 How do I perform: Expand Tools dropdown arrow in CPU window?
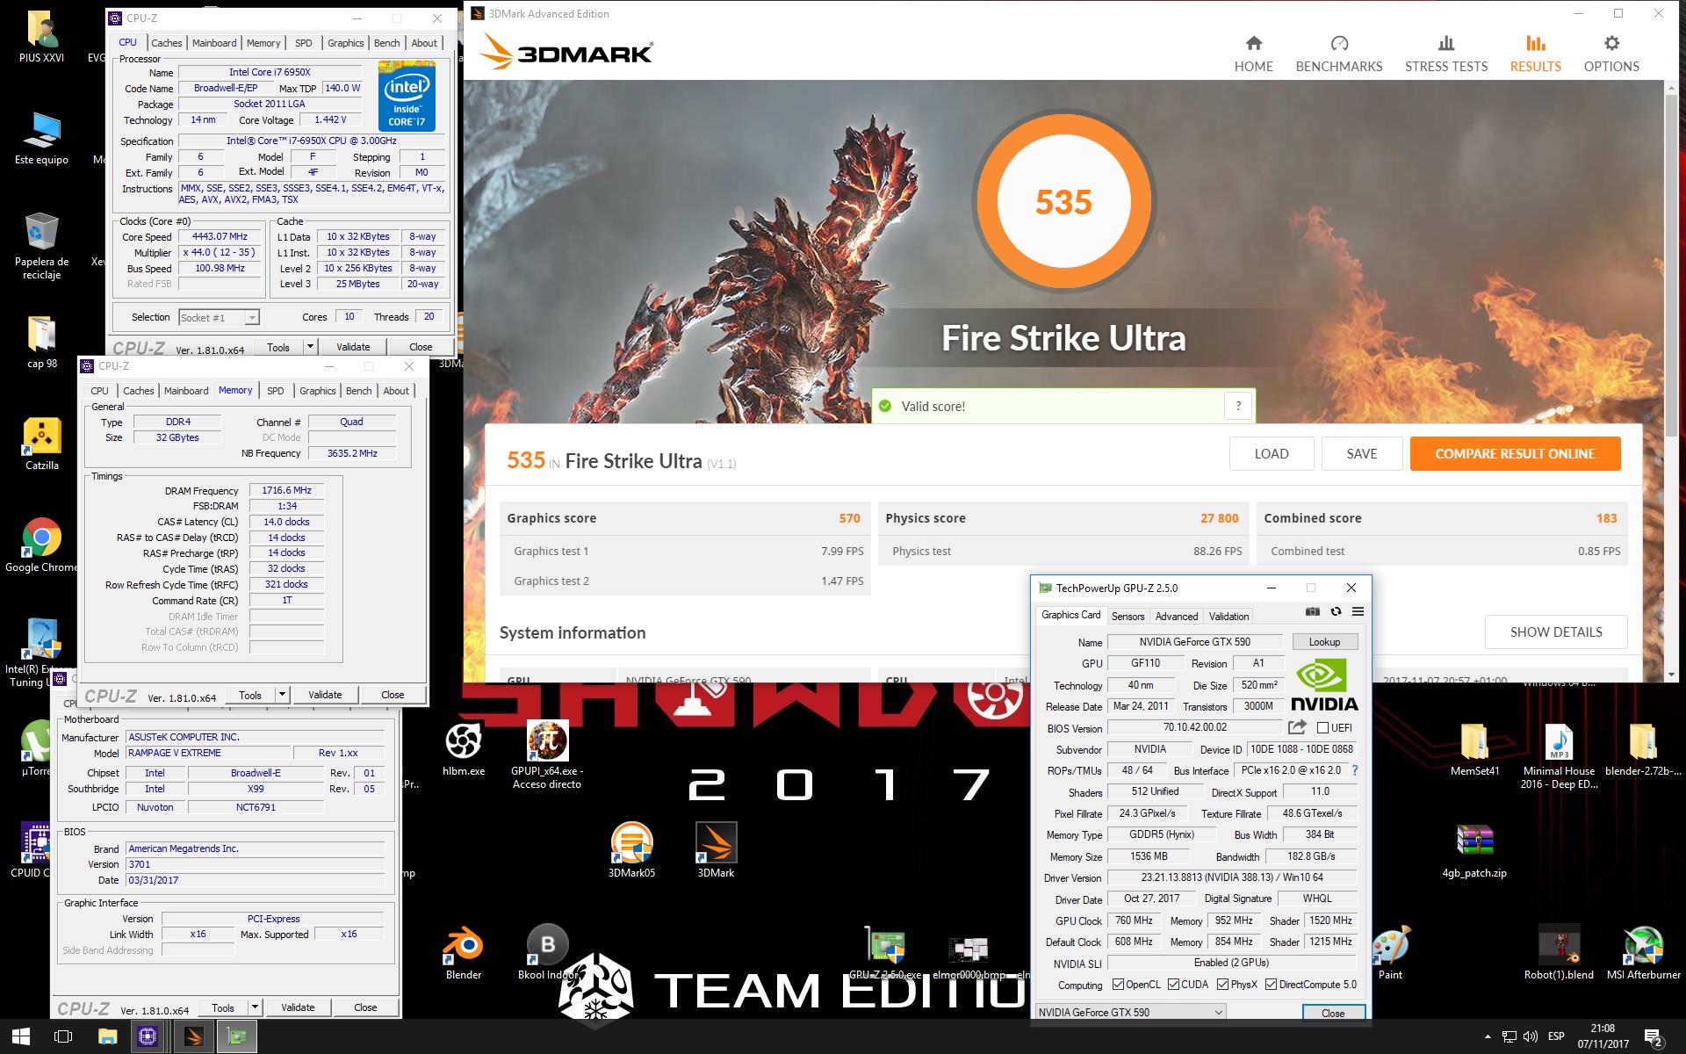tap(309, 347)
